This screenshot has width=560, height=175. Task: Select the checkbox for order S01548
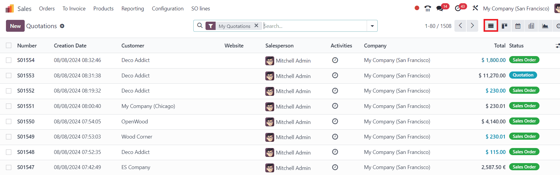point(9,152)
